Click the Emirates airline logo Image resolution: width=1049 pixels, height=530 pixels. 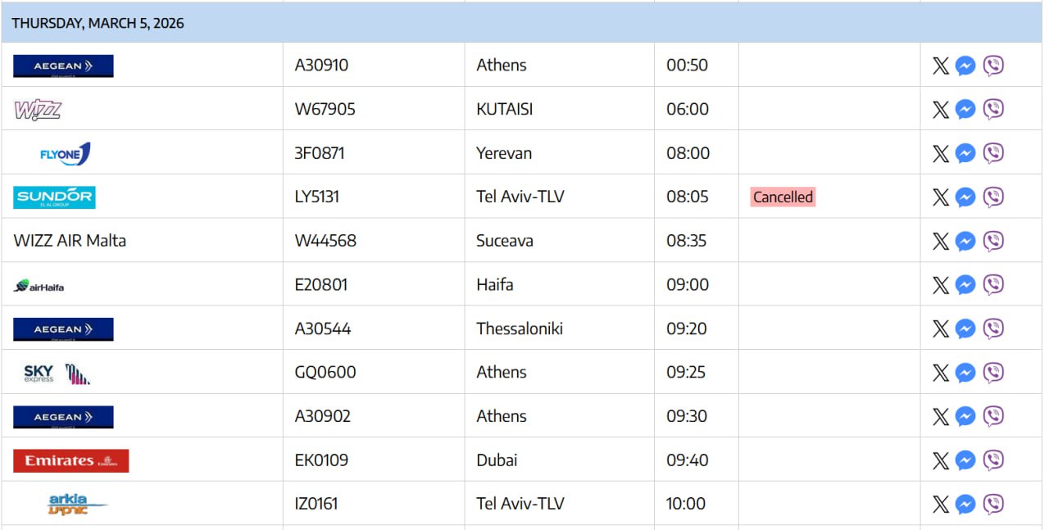(70, 460)
